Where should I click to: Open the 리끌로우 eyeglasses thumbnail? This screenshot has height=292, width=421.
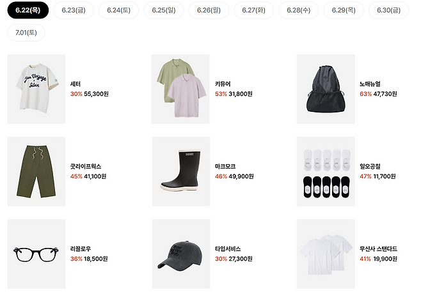pos(36,254)
